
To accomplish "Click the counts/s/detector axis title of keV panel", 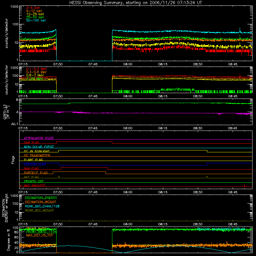I will [6, 33].
